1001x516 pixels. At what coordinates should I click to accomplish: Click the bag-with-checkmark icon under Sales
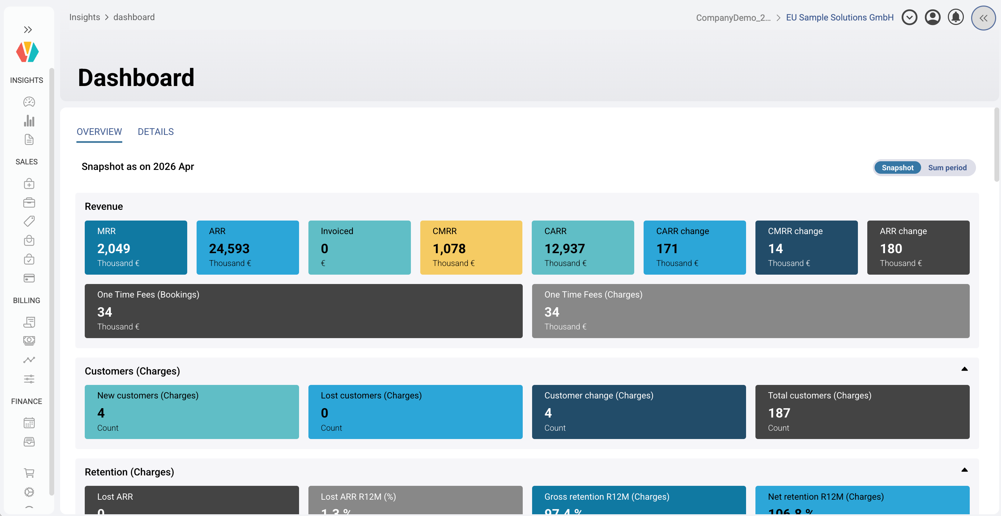click(x=29, y=259)
